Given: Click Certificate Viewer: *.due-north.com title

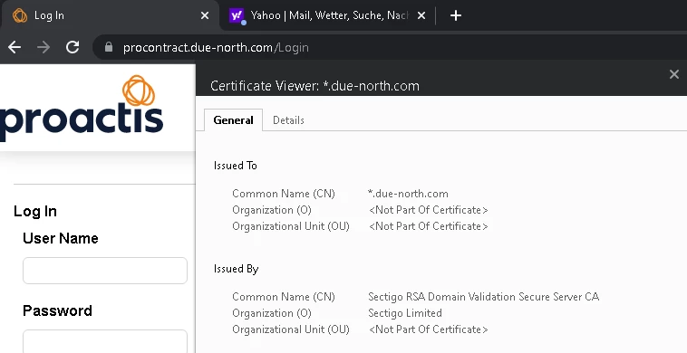Looking at the screenshot, I should 314,86.
